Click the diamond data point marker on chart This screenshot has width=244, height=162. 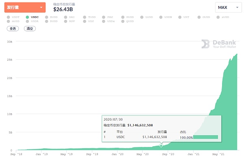coord(161,146)
